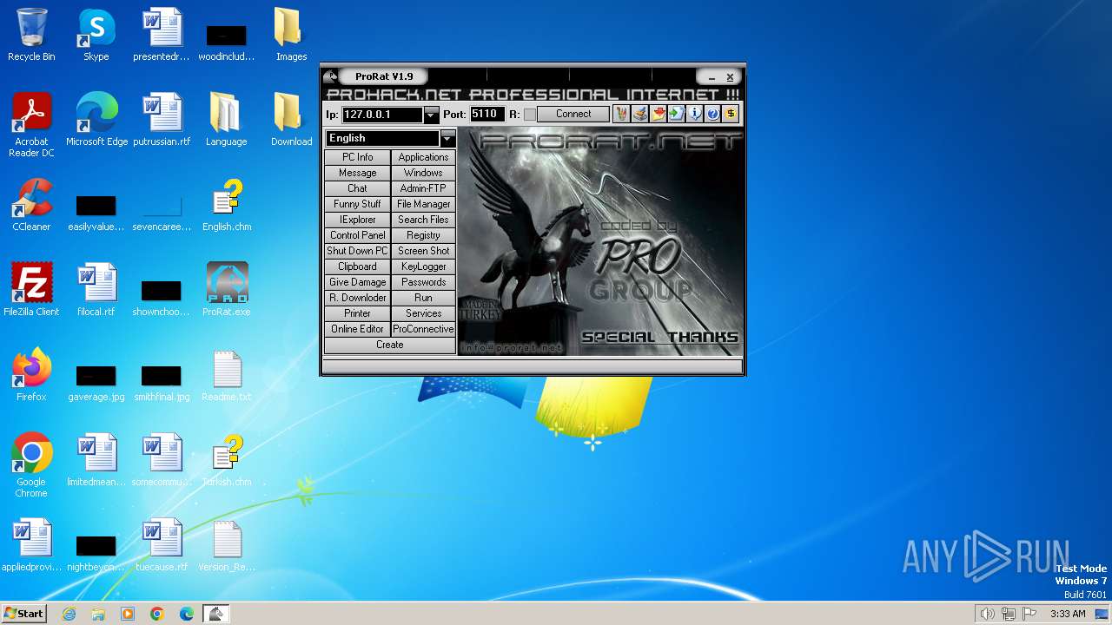Image resolution: width=1112 pixels, height=625 pixels.
Task: Click the ProConnective button
Action: pos(423,329)
